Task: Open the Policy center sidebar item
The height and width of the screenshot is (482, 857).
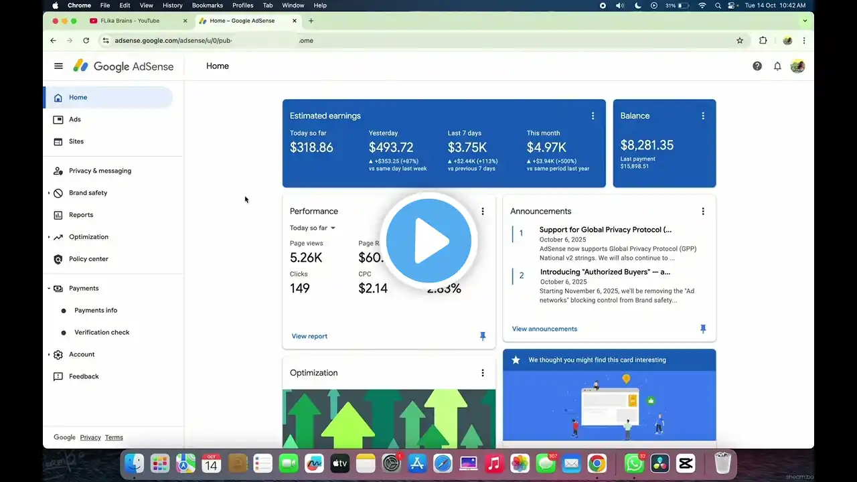Action: (88, 259)
